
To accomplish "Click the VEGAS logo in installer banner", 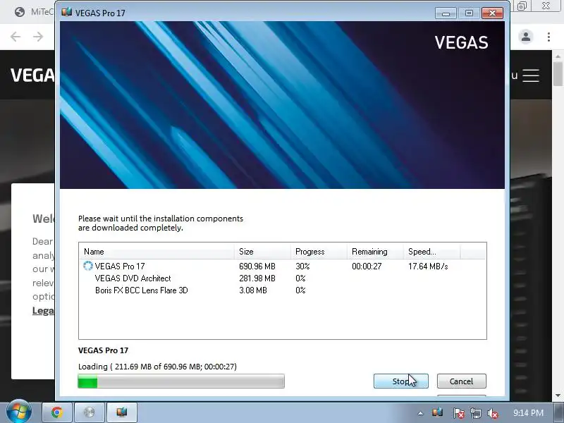I will (x=462, y=42).
